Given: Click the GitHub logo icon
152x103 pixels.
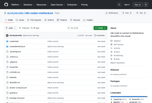Looking at the screenshot, I should pyautogui.click(x=6, y=5).
